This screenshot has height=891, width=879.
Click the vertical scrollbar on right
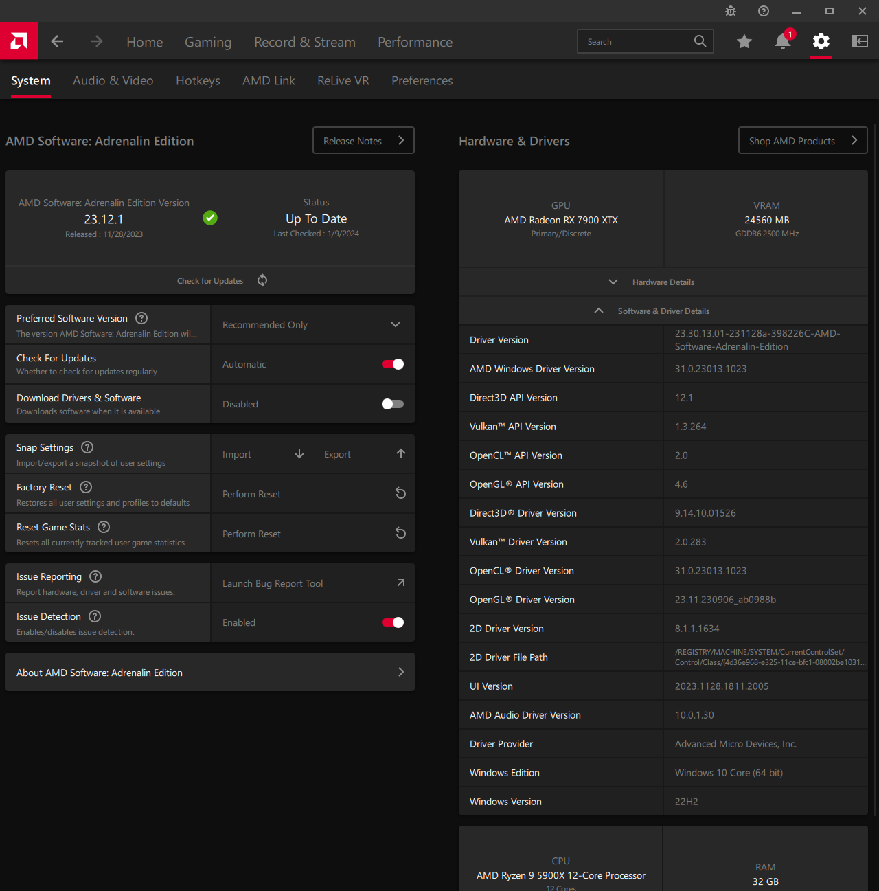[875, 470]
